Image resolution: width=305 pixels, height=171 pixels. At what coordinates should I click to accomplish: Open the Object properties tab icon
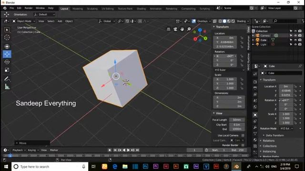255,115
